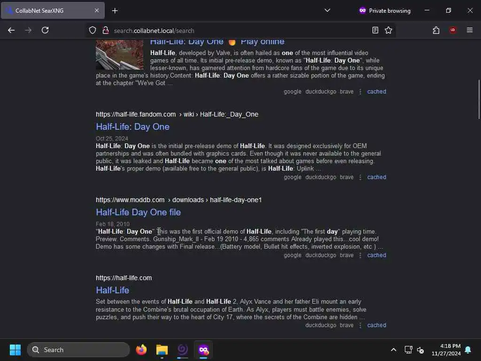Image resolution: width=481 pixels, height=361 pixels.
Task: Click the page vertical scrollbar thumb
Action: click(x=479, y=99)
